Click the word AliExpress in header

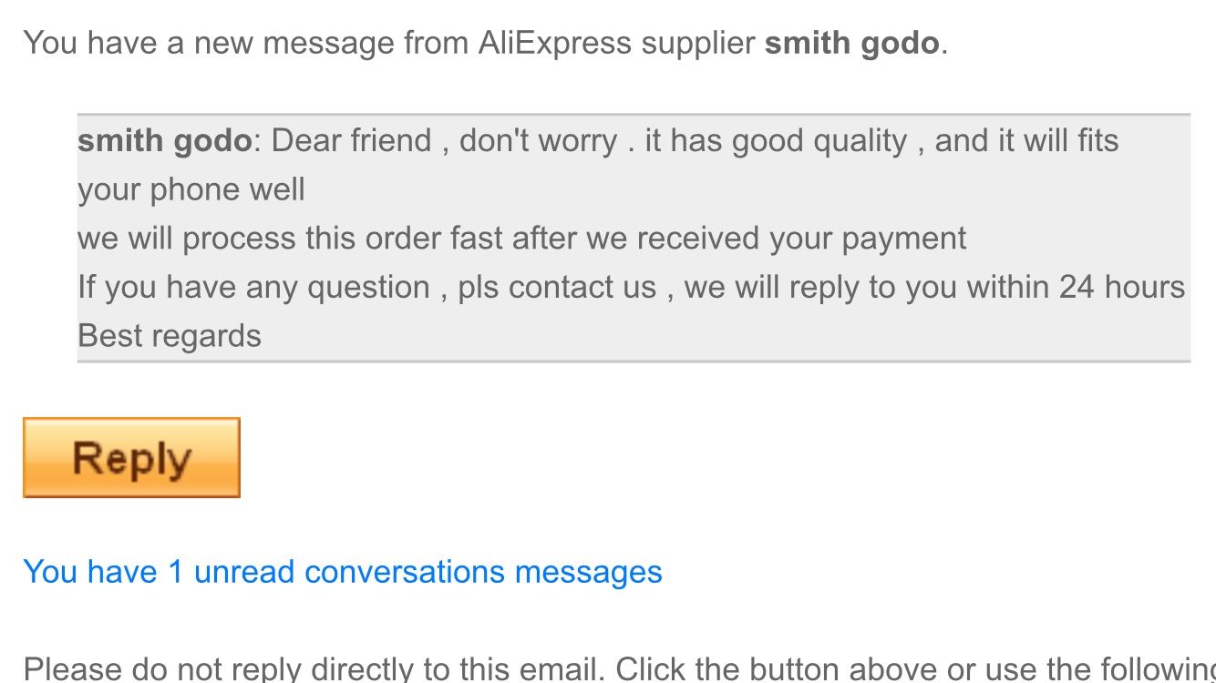554,43
